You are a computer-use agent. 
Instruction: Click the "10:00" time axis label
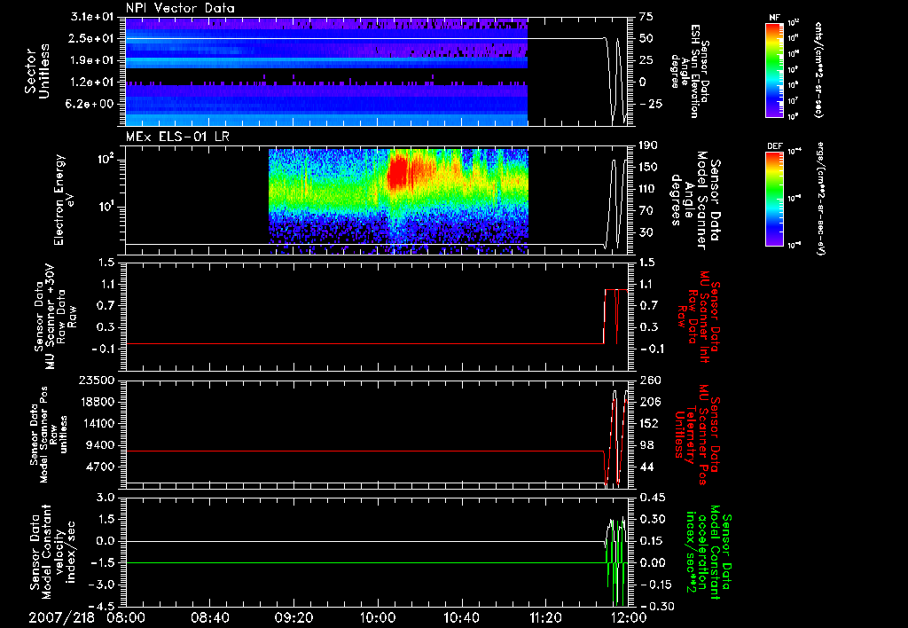[378, 618]
